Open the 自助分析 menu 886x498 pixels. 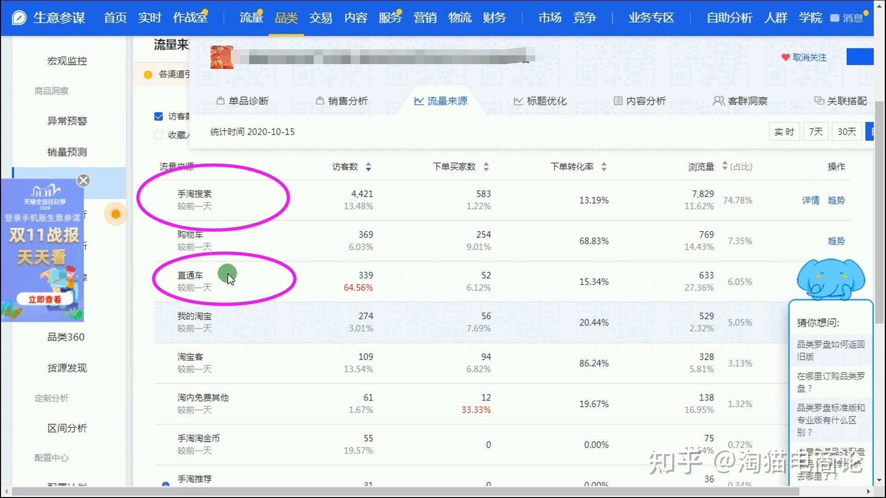tap(729, 18)
